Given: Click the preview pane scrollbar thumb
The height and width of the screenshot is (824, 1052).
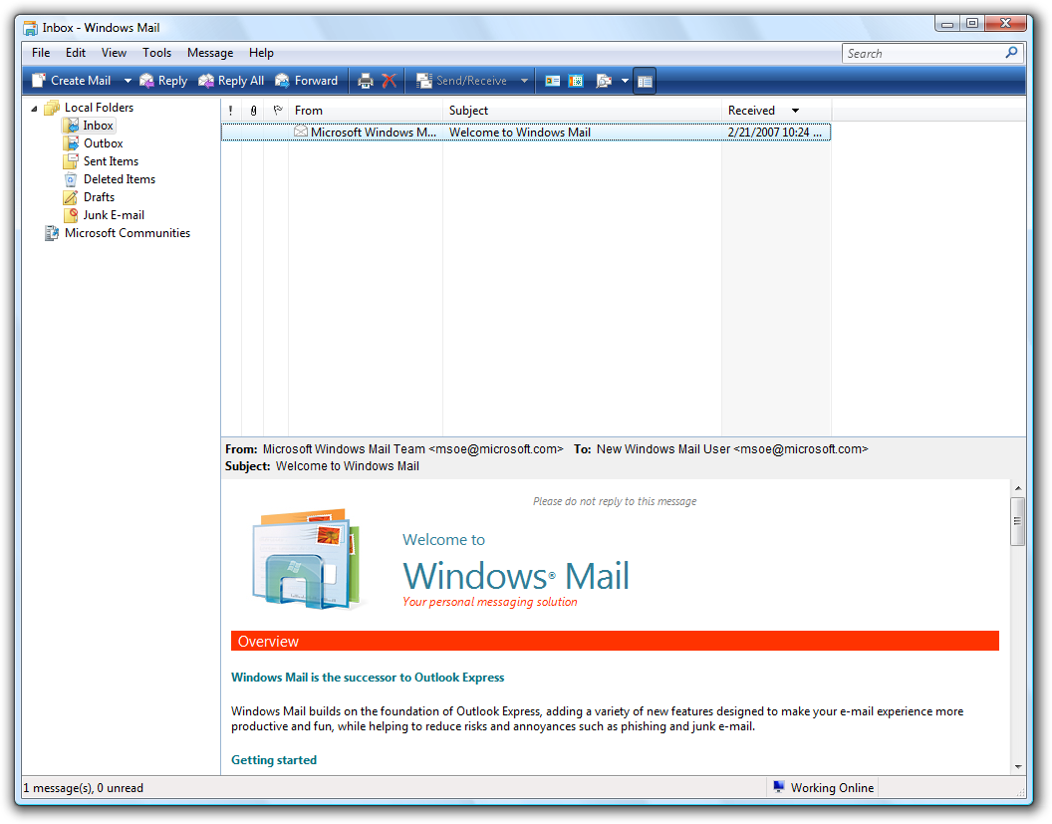Looking at the screenshot, I should tap(1018, 521).
